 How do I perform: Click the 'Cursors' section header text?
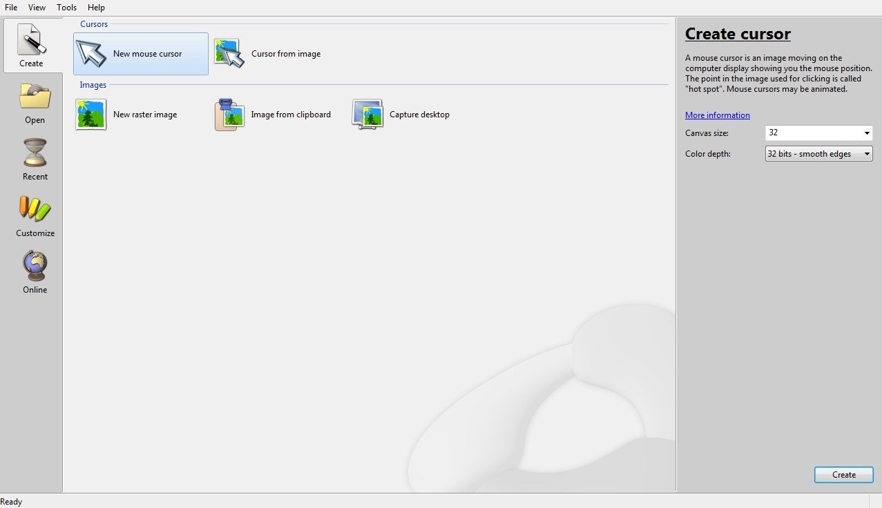[94, 24]
